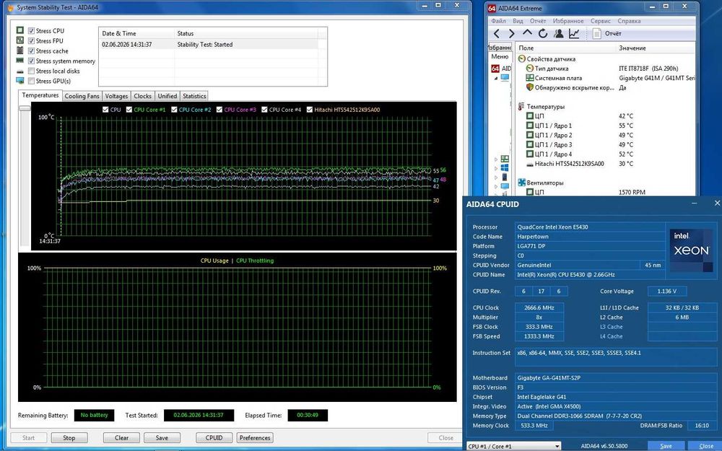Viewport: 722px width, 451px height.
Task: Switch to Unified tab
Action: 168,96
